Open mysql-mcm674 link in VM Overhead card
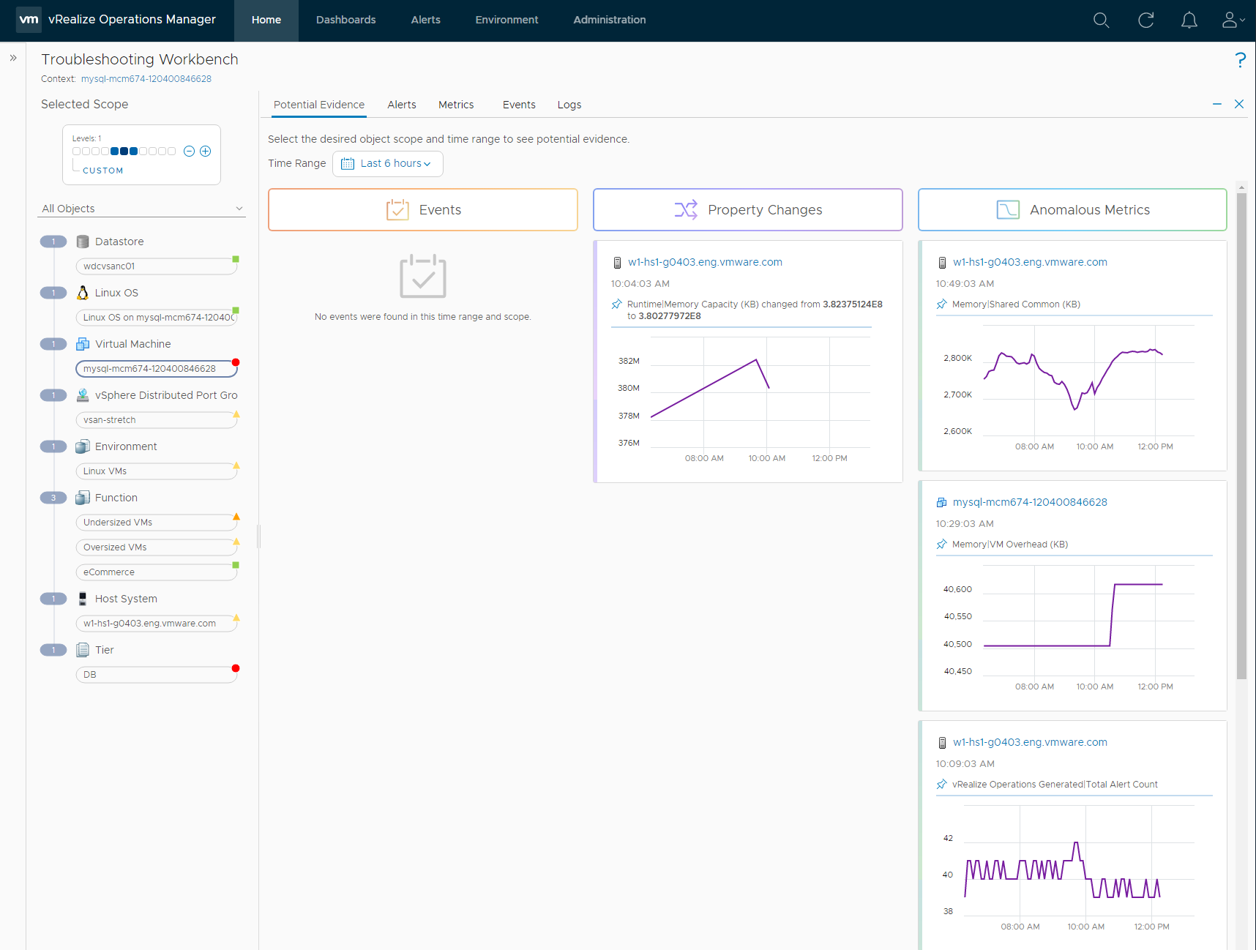Image resolution: width=1256 pixels, height=950 pixels. [x=1030, y=502]
